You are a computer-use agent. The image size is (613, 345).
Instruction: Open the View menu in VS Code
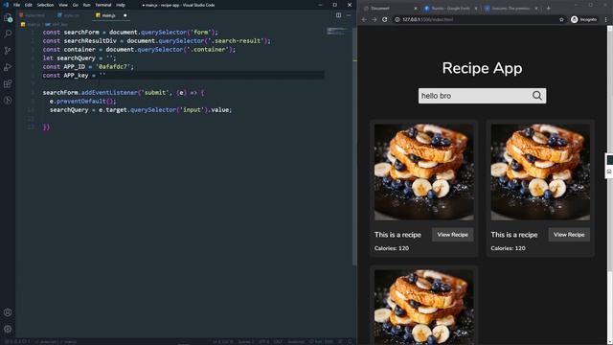(63, 5)
